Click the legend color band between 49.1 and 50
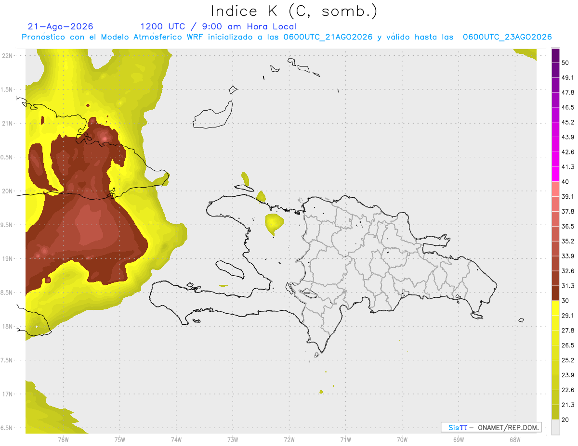Viewport: 578px width, 446px height. (x=556, y=70)
